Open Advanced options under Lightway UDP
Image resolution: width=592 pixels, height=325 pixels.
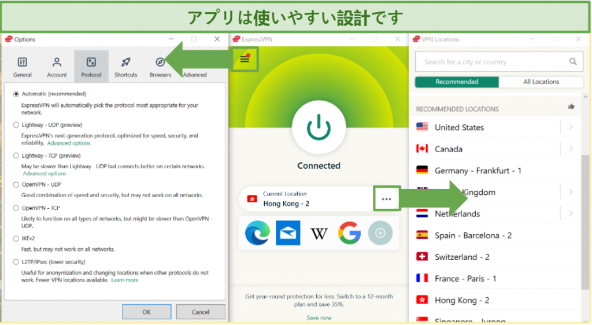point(69,143)
